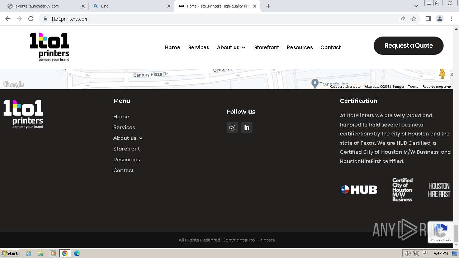Toggle the browser side panel
The width and height of the screenshot is (459, 258).
428,19
